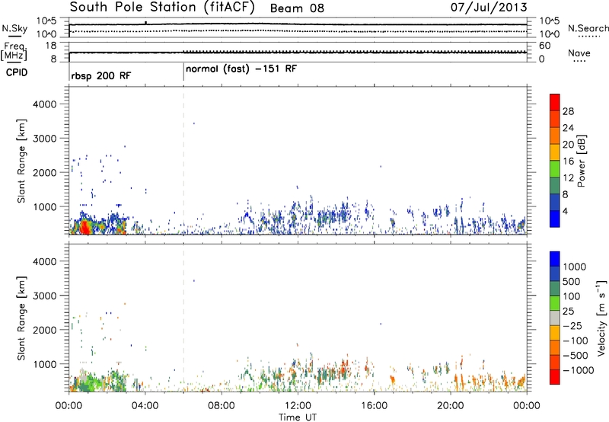
Task: Click the red high-power echo patch near 01:00
Action: [85, 227]
